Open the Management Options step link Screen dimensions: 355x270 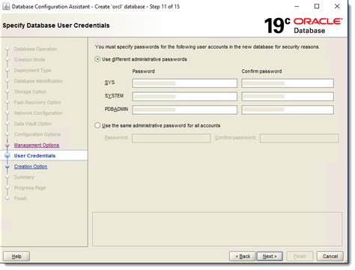click(x=37, y=145)
